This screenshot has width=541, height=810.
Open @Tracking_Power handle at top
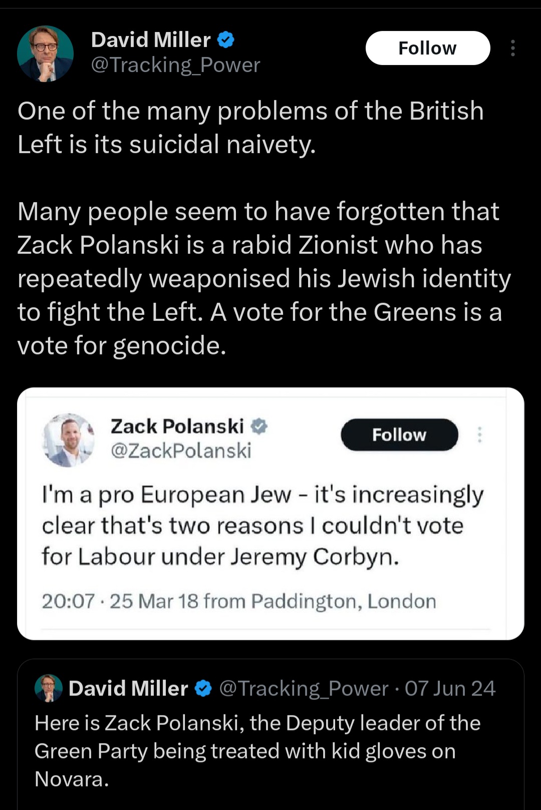[x=175, y=65]
